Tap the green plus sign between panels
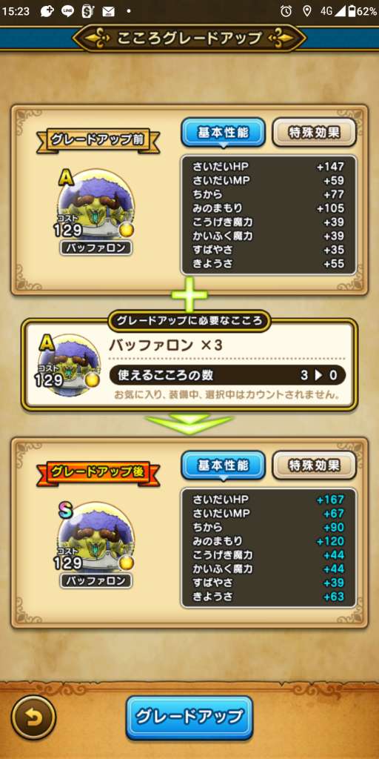The image size is (379, 759). click(x=189, y=294)
